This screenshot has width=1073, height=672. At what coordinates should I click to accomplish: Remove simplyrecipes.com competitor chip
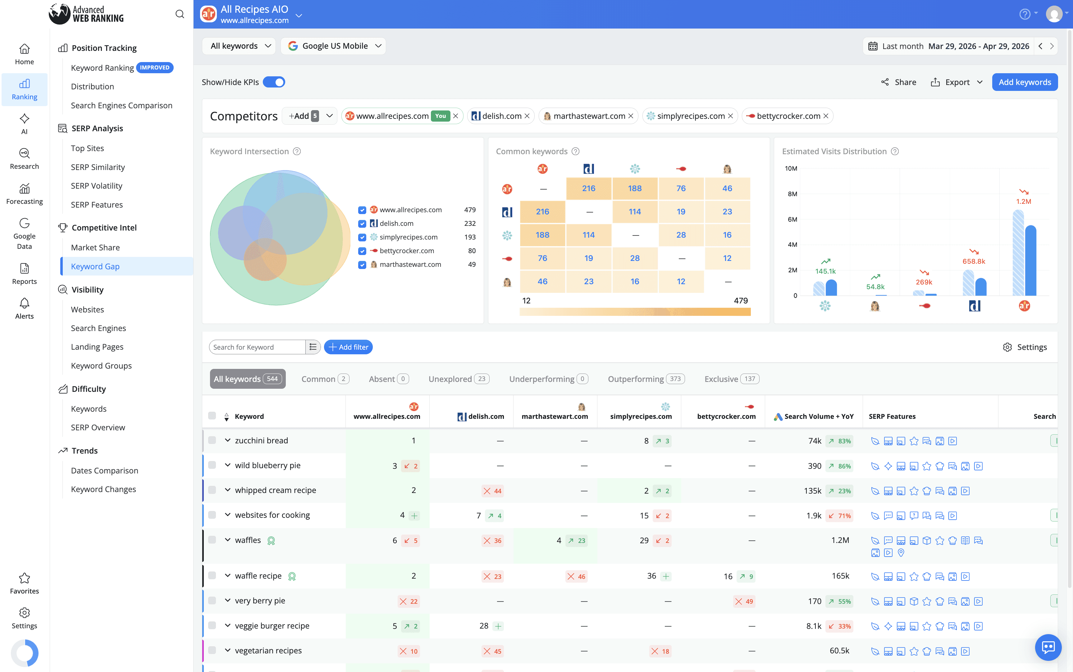click(730, 116)
